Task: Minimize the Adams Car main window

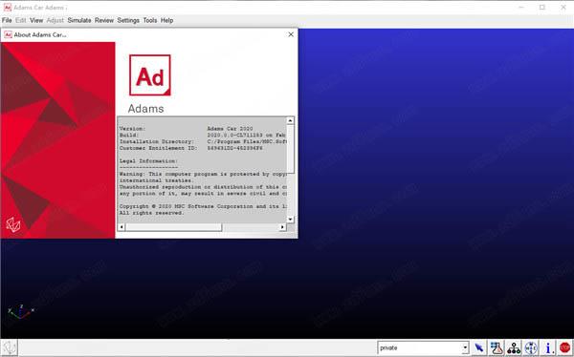Action: pyautogui.click(x=521, y=8)
